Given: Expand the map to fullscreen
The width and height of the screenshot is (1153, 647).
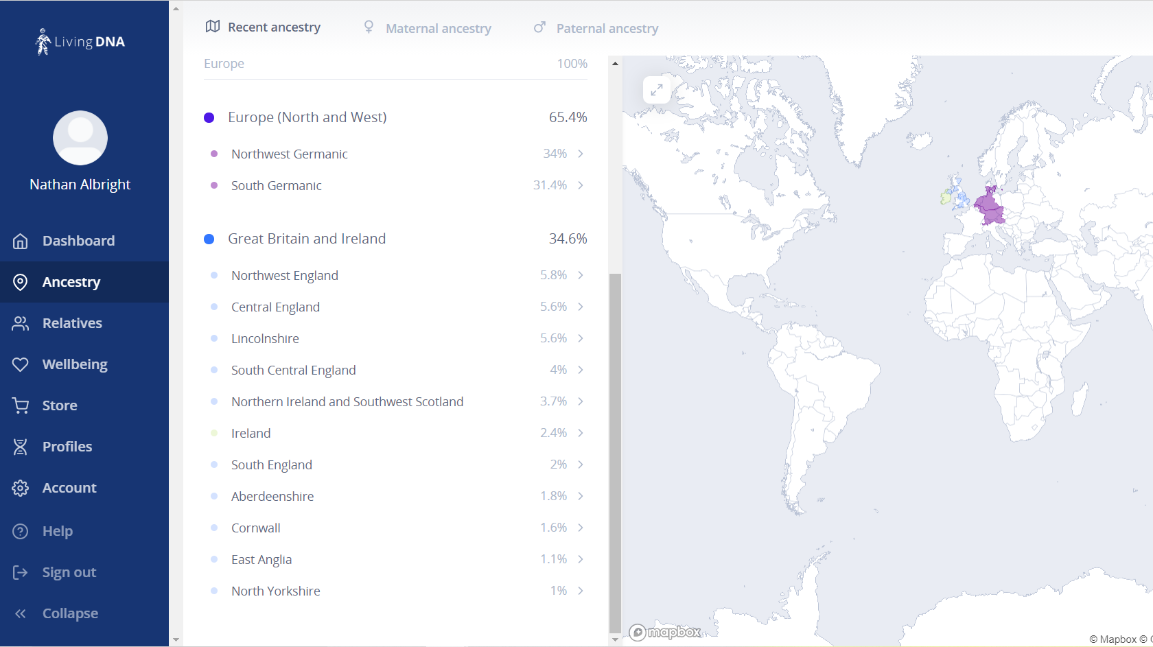Looking at the screenshot, I should click(657, 90).
